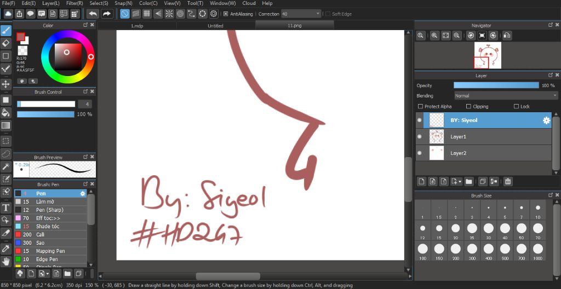Select the rectangular Select tool

5,141
